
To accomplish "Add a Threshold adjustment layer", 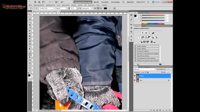I will tap(148, 42).
